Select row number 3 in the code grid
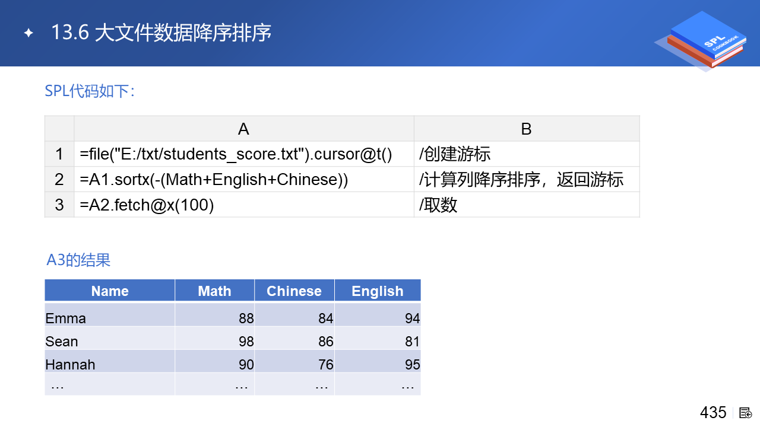This screenshot has width=760, height=427. pos(59,205)
